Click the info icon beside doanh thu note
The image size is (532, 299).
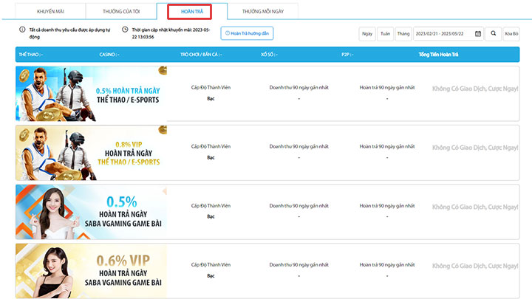coord(22,30)
